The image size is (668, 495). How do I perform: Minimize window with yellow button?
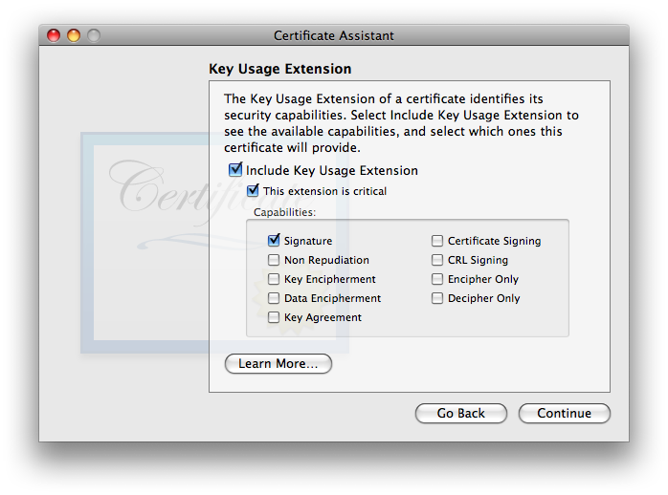pos(74,35)
